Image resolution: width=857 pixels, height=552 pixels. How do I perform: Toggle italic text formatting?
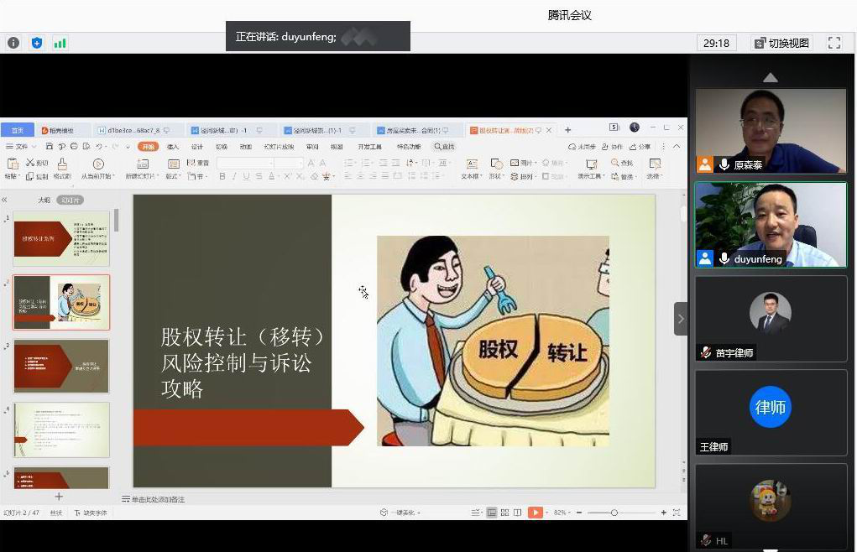234,176
